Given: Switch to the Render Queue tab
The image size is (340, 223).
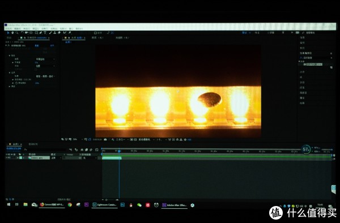Looking at the screenshot, I should pos(33,144).
